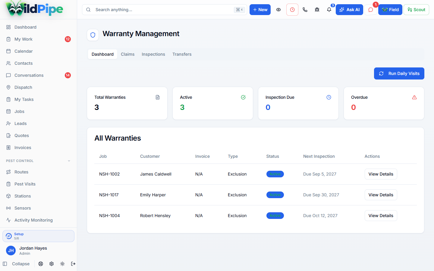Switch to the Claims tab

point(128,54)
